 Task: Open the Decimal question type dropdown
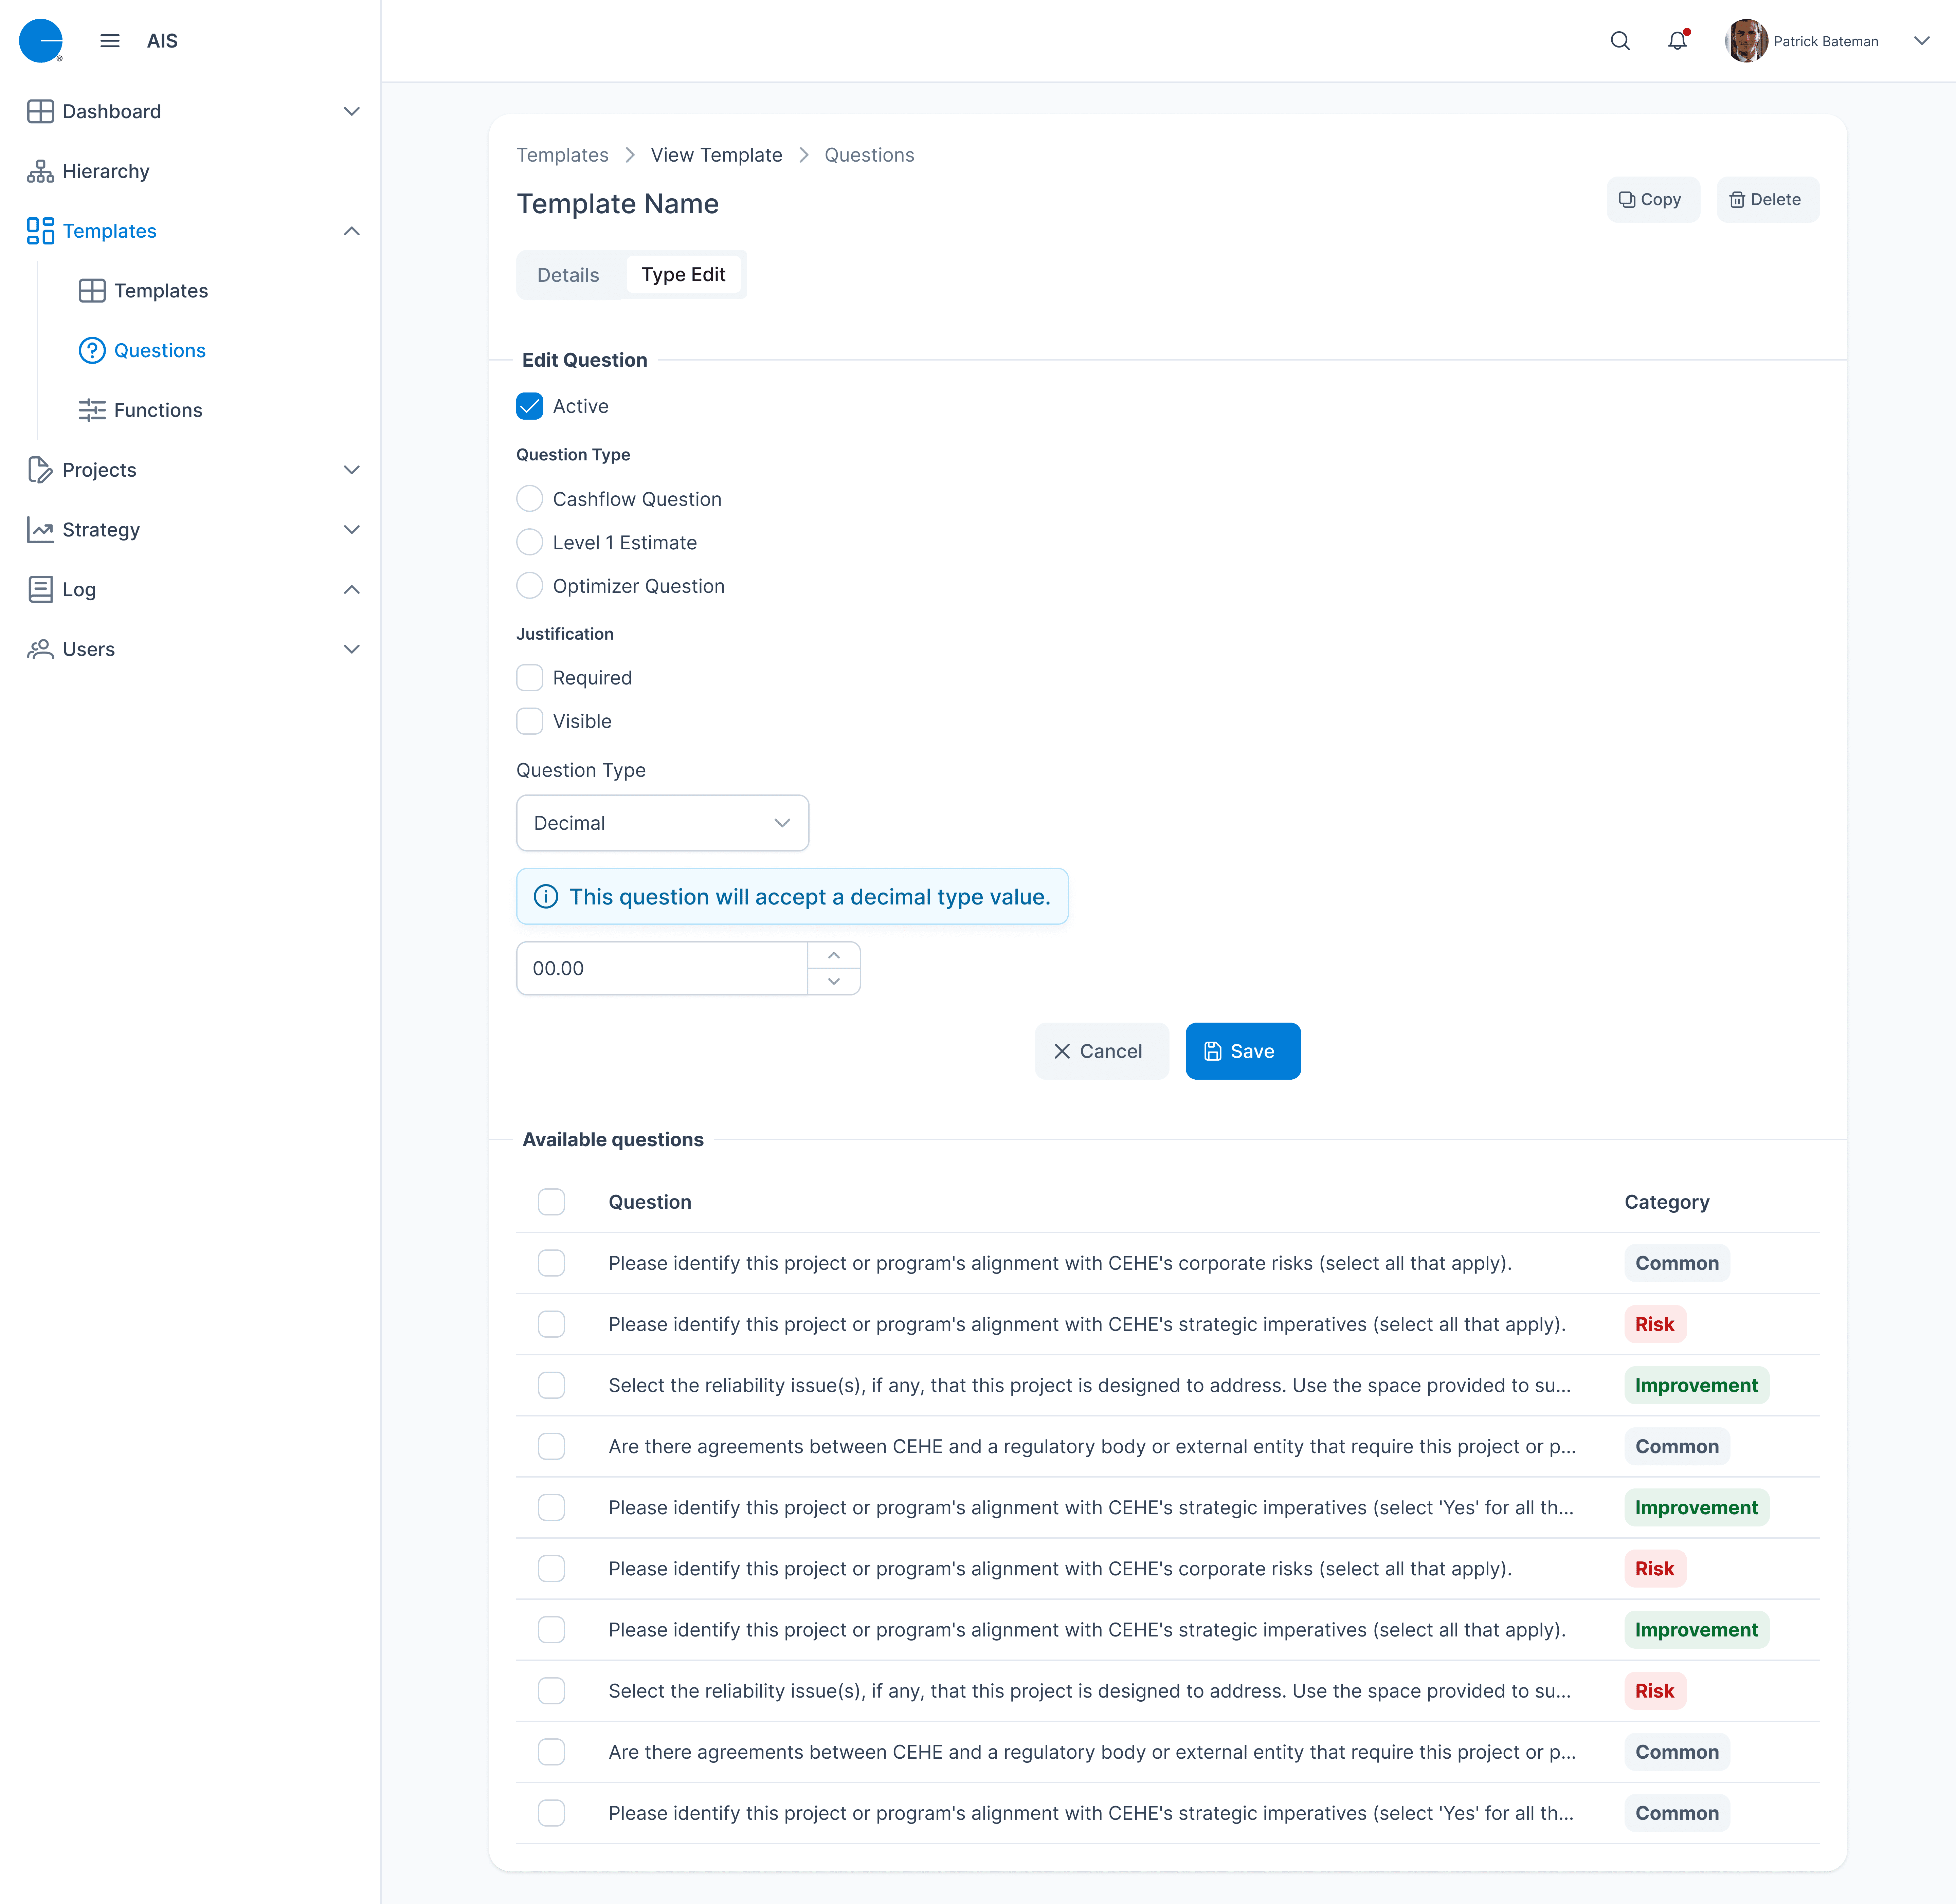[x=662, y=823]
